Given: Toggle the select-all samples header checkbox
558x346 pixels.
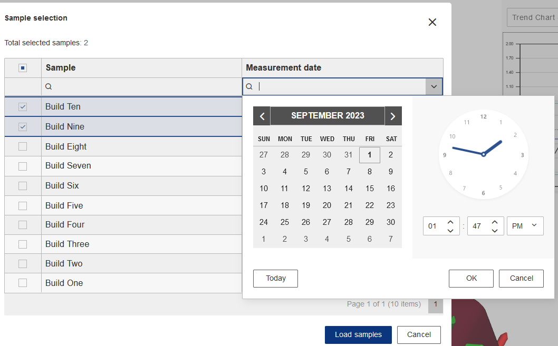Looking at the screenshot, I should (23, 68).
